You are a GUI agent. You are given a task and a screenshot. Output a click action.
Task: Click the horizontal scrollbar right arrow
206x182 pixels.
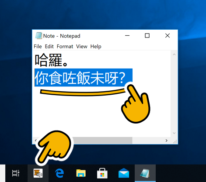[167, 141]
